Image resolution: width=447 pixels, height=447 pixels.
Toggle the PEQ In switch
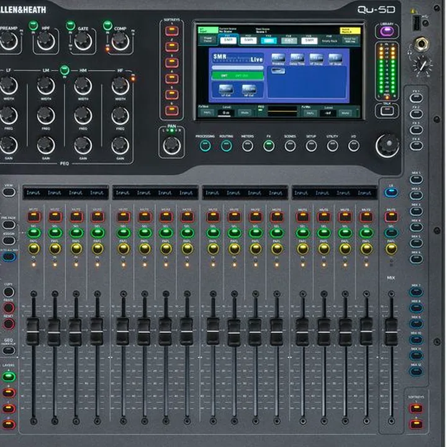point(65,70)
